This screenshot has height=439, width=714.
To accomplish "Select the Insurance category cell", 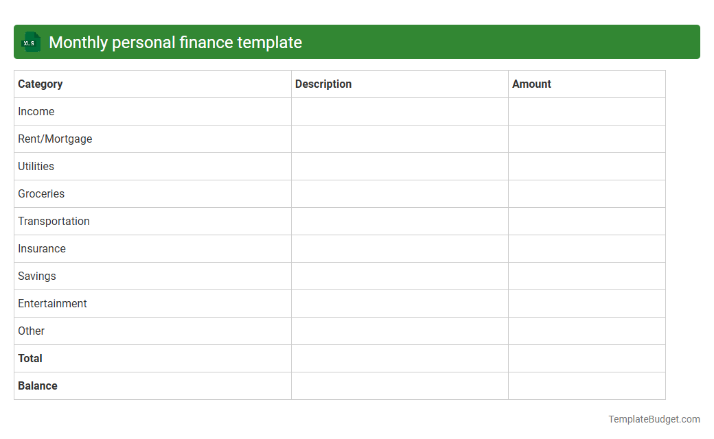I will [42, 248].
